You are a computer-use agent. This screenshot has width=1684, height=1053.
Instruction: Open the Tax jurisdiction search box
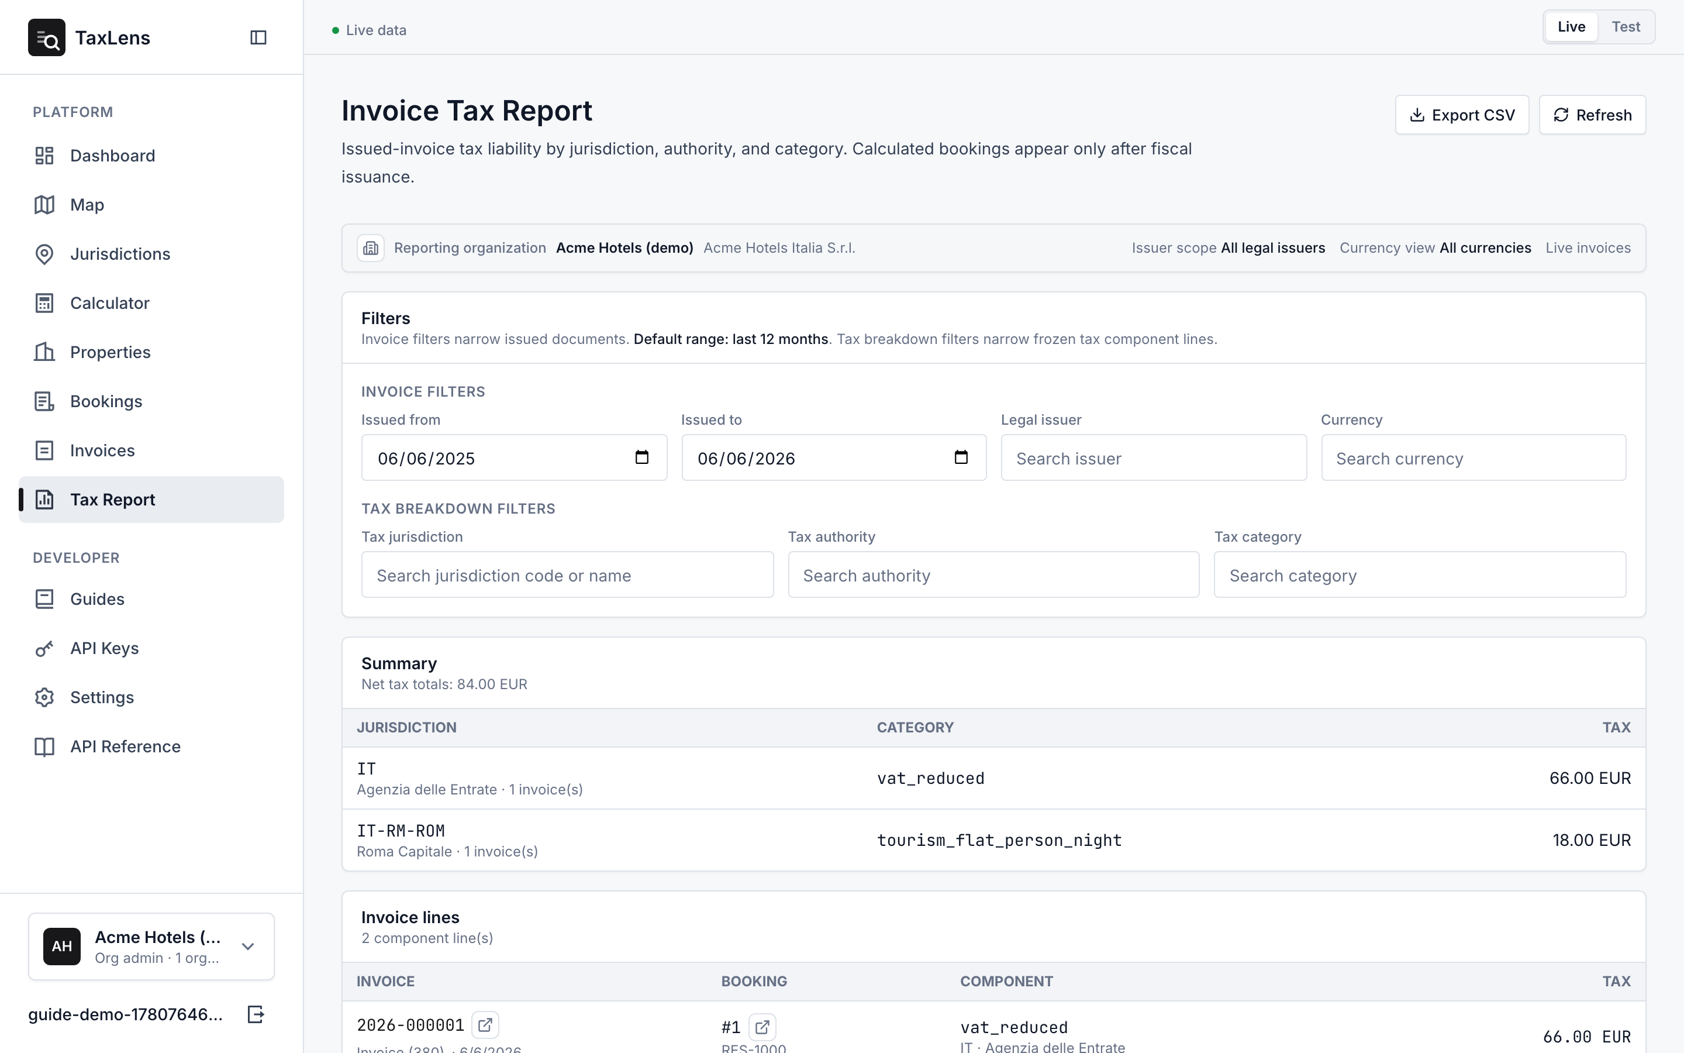coord(567,574)
